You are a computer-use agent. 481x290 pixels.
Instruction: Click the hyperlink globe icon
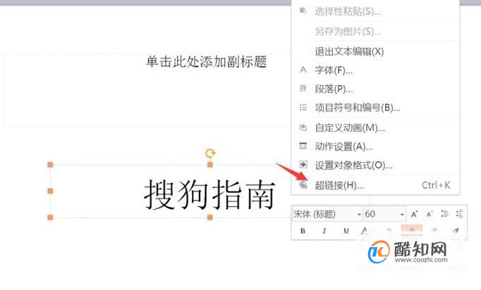click(x=303, y=184)
